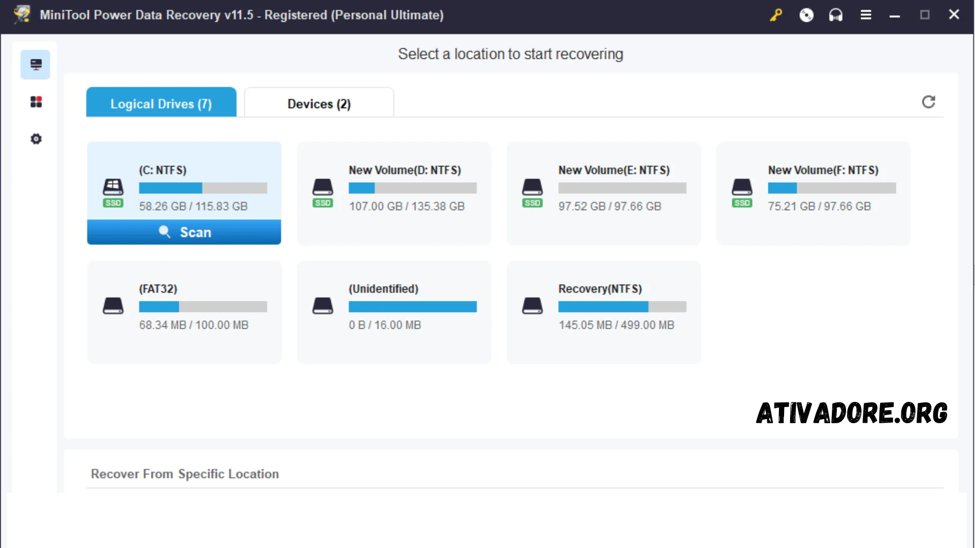Select the Recovery(NTFS) partition
This screenshot has width=975, height=548.
(x=604, y=313)
